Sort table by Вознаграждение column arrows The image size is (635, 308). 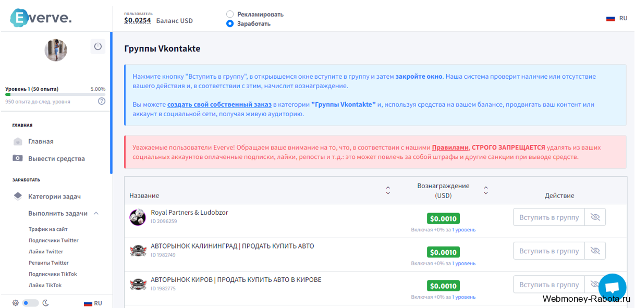[x=486, y=190]
